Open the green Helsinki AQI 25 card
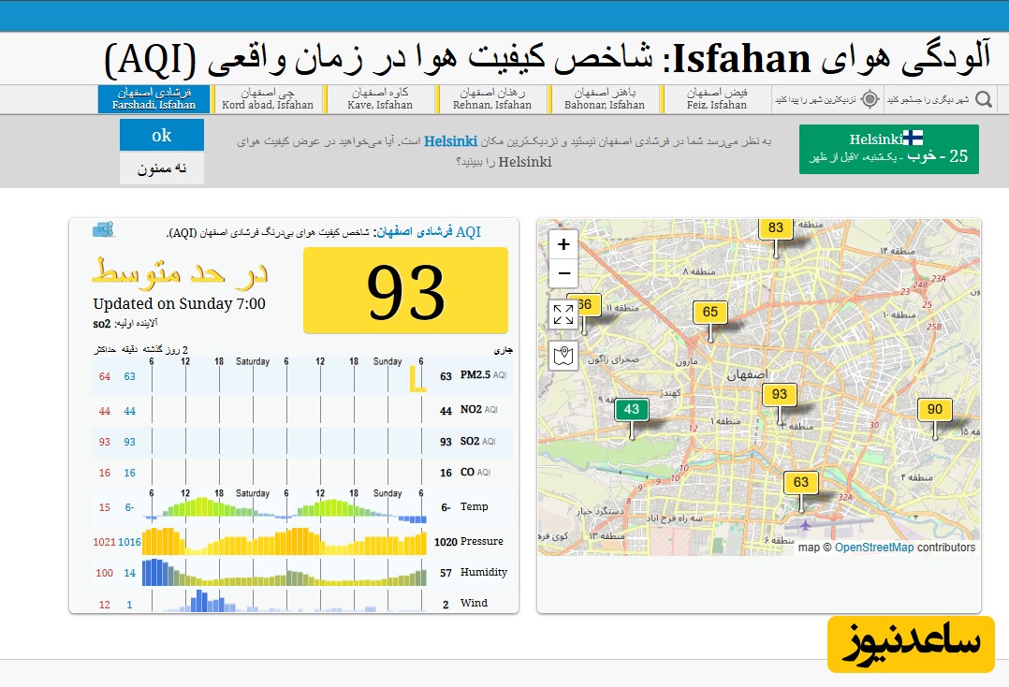This screenshot has width=1009, height=687. [888, 149]
